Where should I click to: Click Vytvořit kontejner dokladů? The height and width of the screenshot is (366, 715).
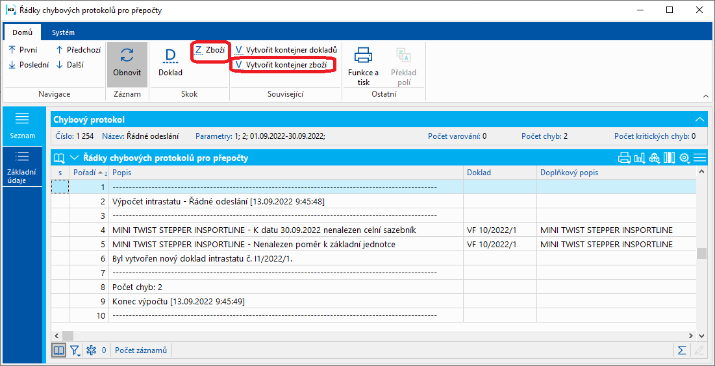(x=286, y=50)
